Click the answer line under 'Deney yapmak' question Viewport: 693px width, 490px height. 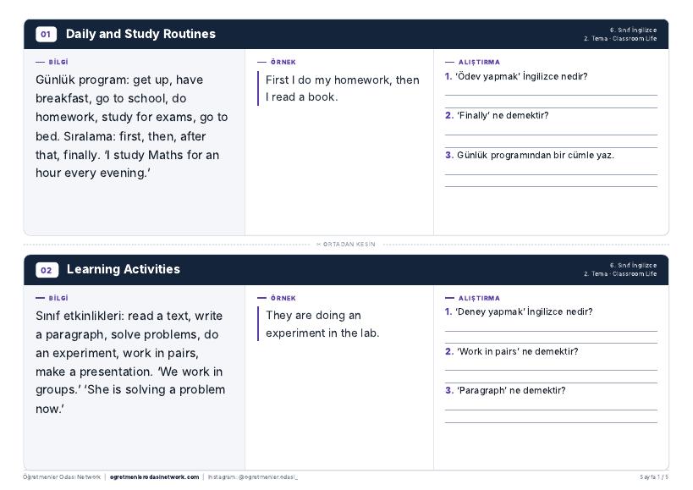pyautogui.click(x=551, y=331)
